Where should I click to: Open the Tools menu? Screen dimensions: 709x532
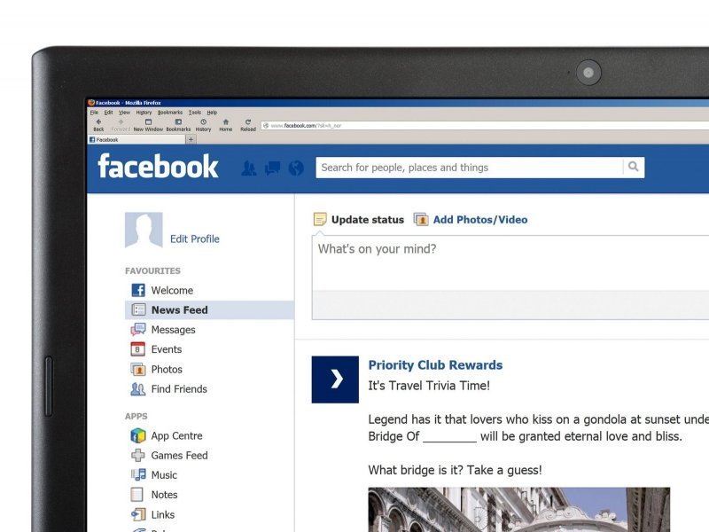195,113
